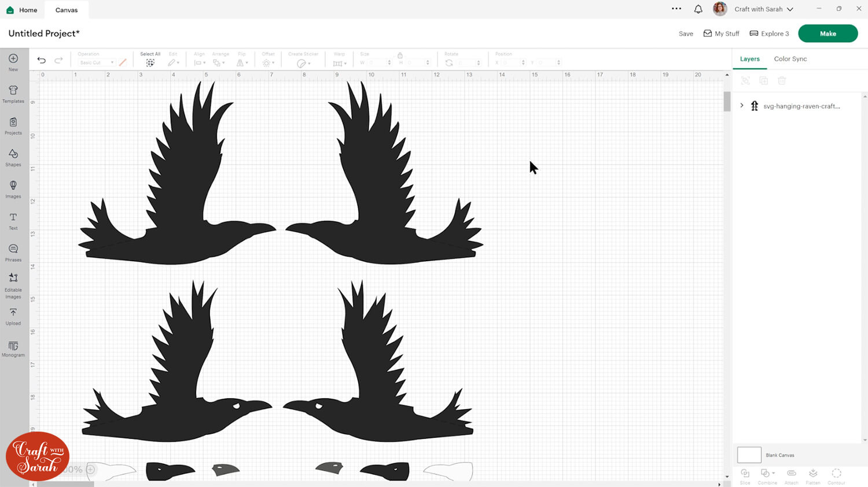Click the canvas vertical scrollbar thumb
868x487 pixels.
pyautogui.click(x=727, y=102)
